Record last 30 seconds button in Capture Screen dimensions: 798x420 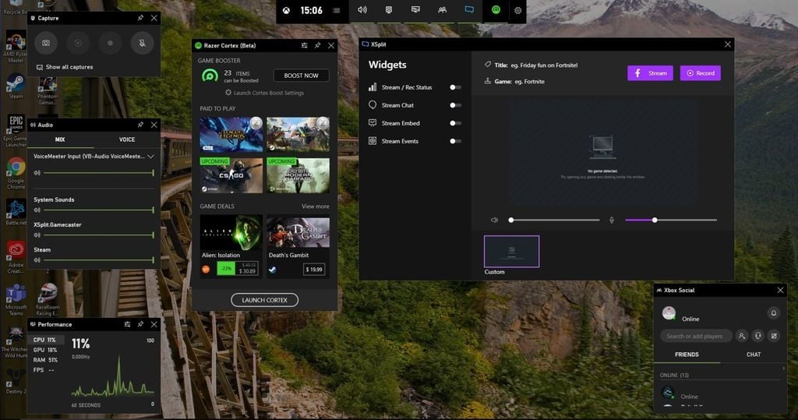pyautogui.click(x=78, y=44)
